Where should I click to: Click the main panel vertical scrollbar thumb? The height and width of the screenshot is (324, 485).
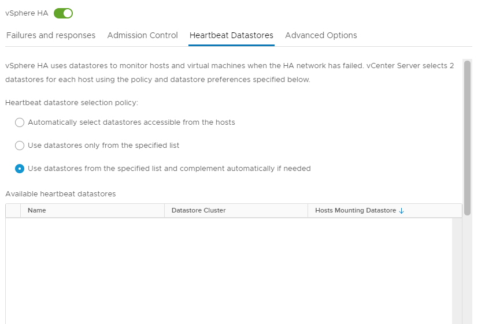click(x=468, y=137)
